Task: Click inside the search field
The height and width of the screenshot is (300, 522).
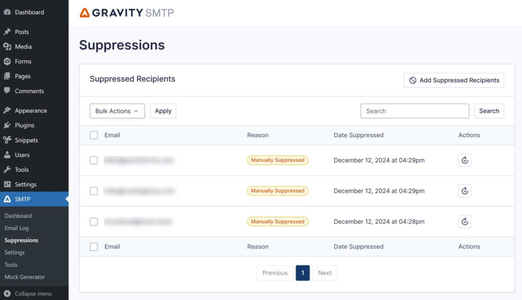Action: pos(414,111)
